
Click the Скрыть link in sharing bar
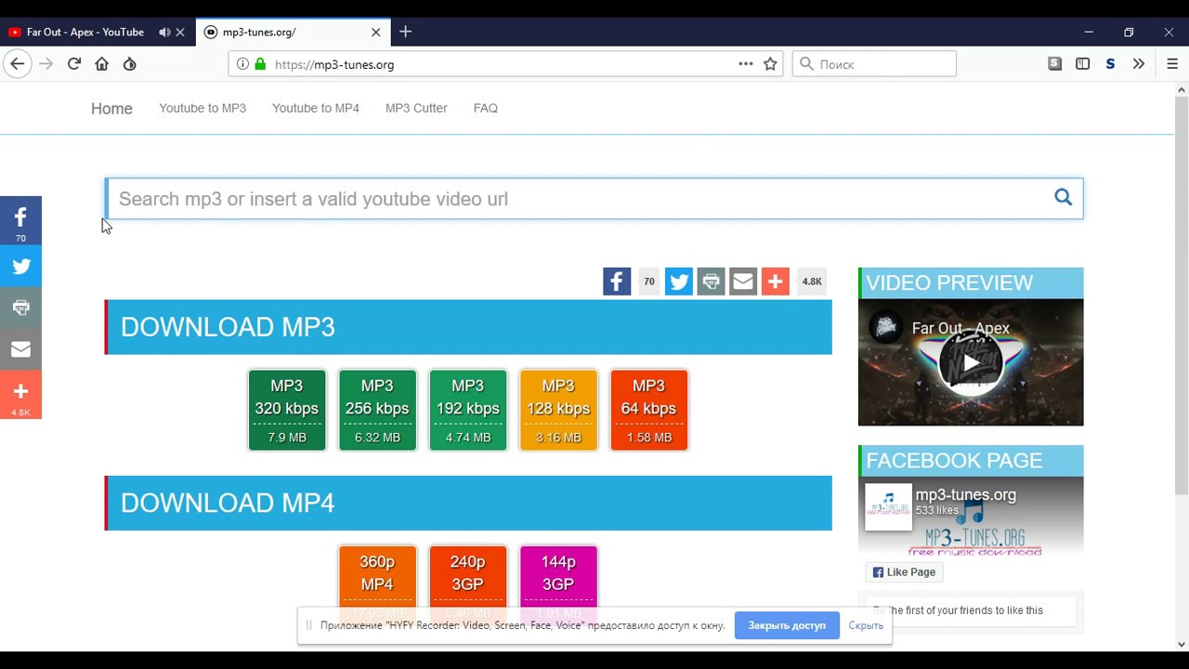pos(866,625)
